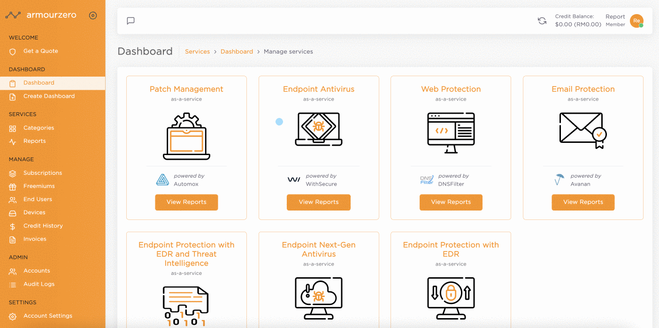Click the Account Settings gear icon
Image resolution: width=659 pixels, height=328 pixels.
point(13,316)
